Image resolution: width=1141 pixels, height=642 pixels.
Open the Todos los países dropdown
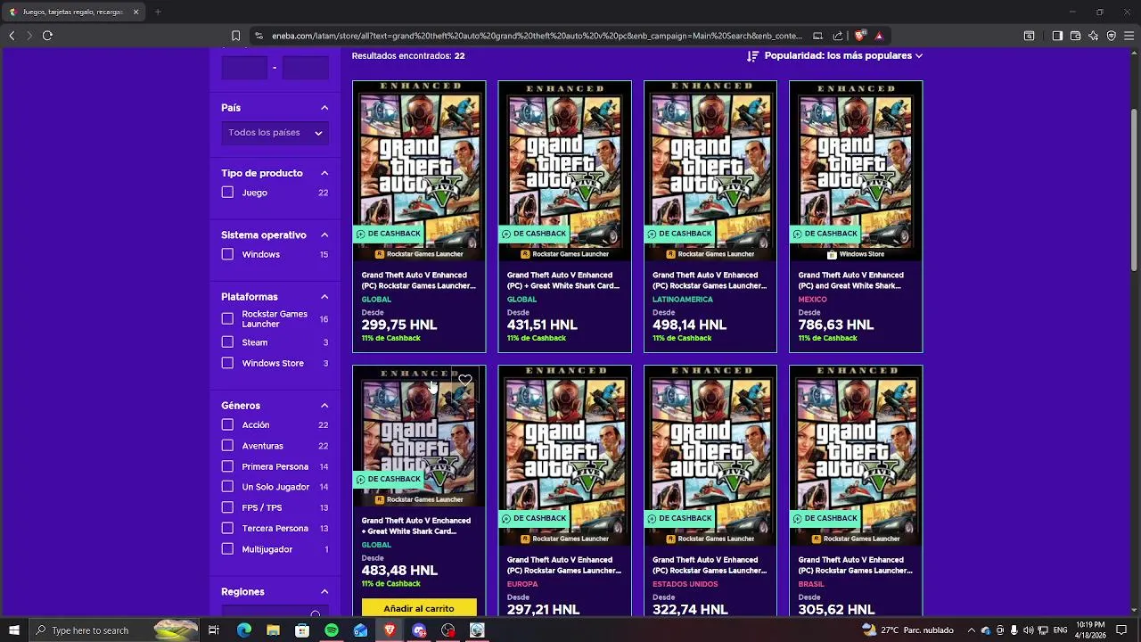275,133
